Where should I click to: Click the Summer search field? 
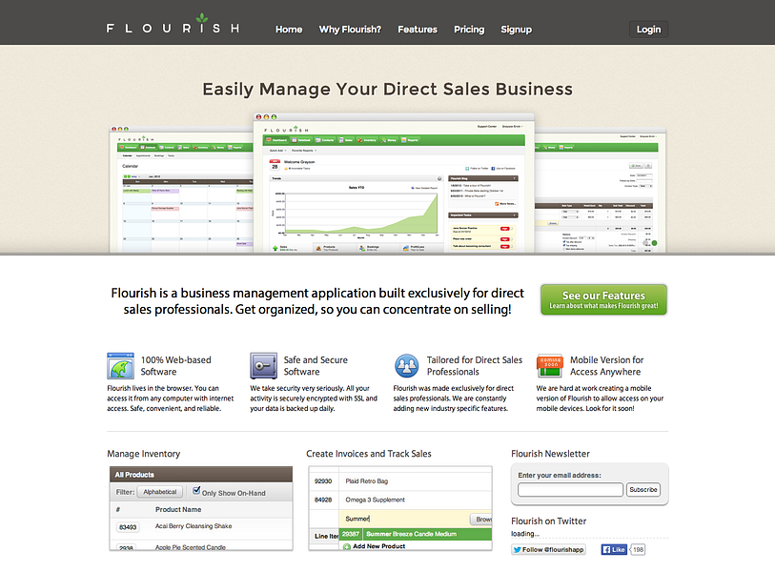pyautogui.click(x=404, y=519)
